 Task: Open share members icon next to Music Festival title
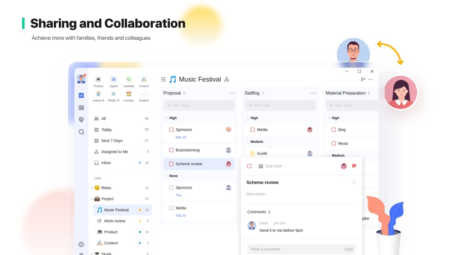pyautogui.click(x=227, y=80)
